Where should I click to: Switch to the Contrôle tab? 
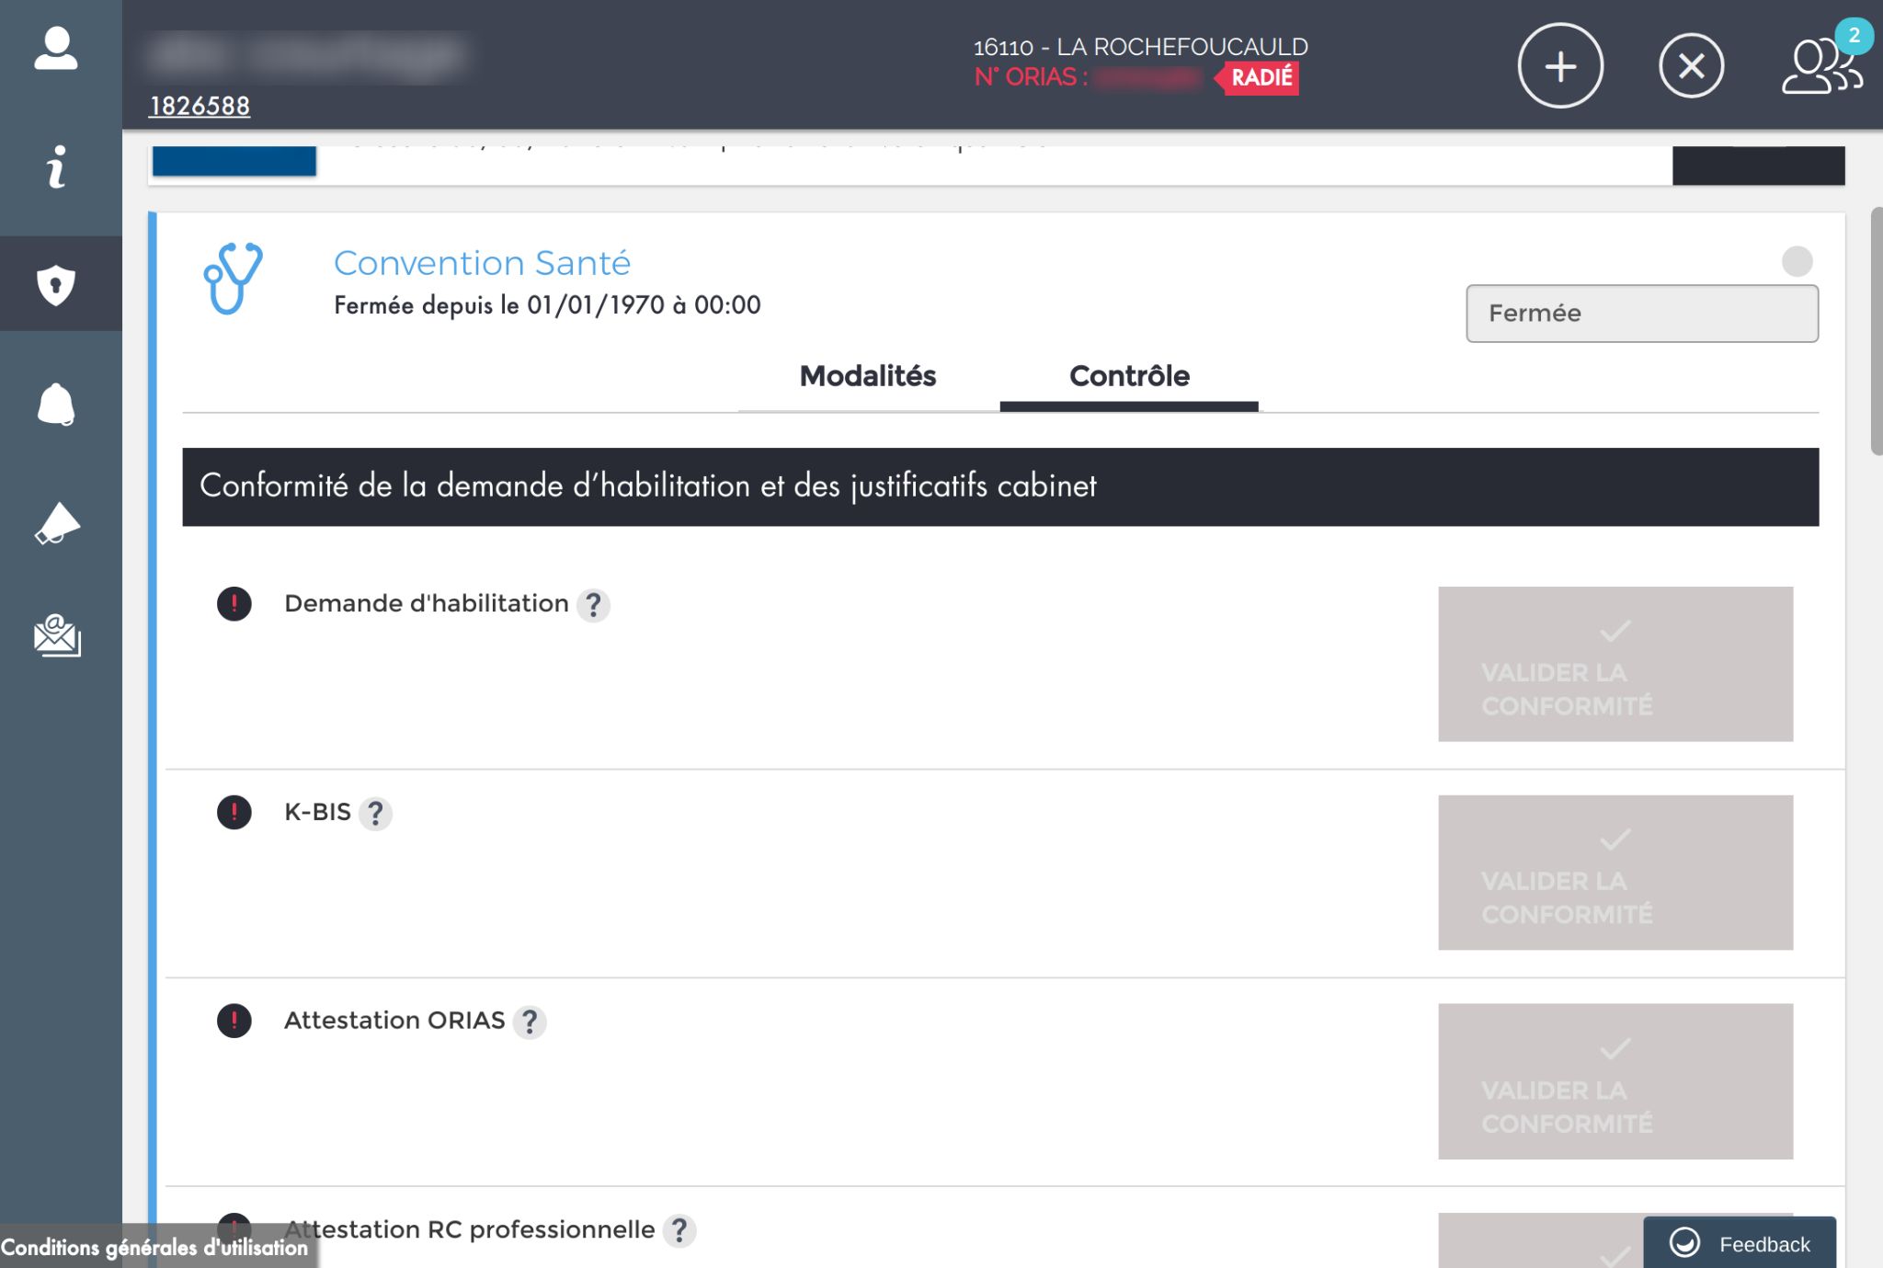(1129, 378)
